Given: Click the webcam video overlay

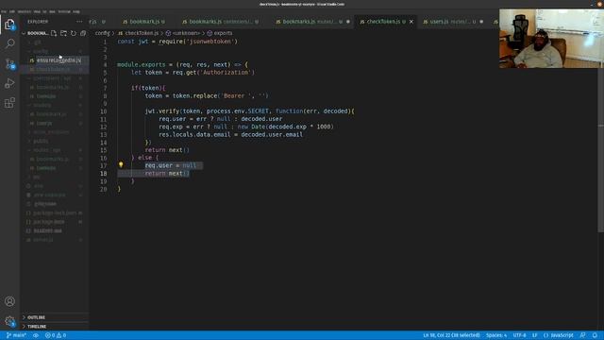Looking at the screenshot, I should pos(551,39).
